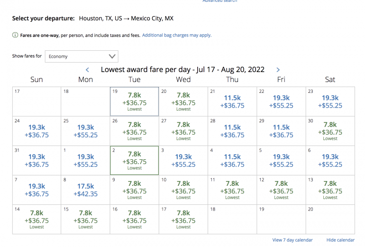This screenshot has height=247, width=365.
Task: Click View 7 day calendar link
Action: 292,240
